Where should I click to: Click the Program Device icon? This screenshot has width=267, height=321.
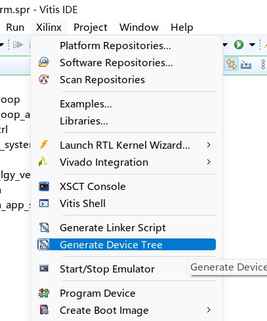pyautogui.click(x=44, y=293)
